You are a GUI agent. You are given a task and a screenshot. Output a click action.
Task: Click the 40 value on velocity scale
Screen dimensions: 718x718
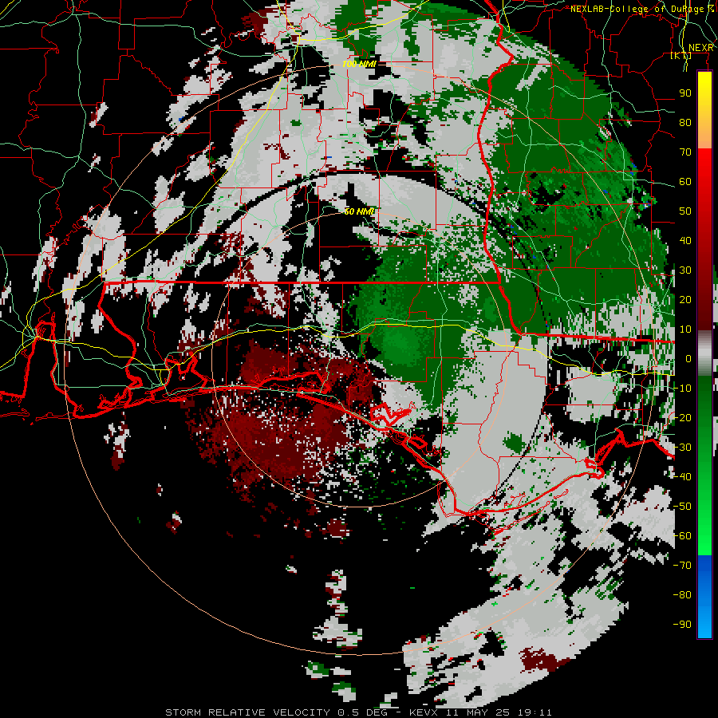point(685,240)
